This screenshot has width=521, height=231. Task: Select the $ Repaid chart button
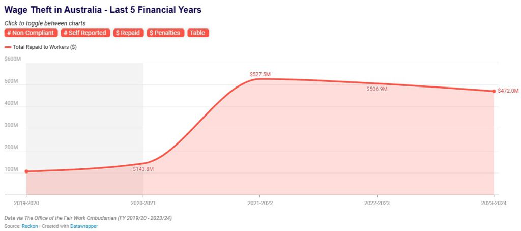[128, 33]
